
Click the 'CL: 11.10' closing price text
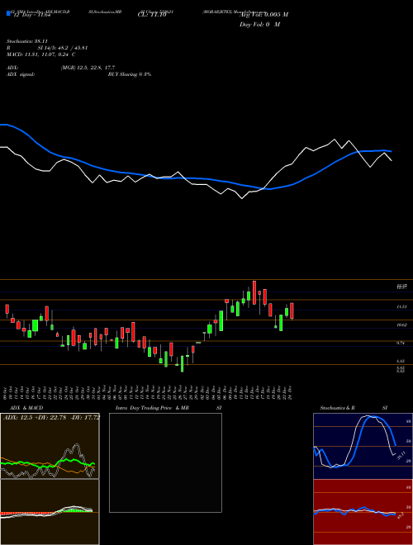pyautogui.click(x=152, y=15)
